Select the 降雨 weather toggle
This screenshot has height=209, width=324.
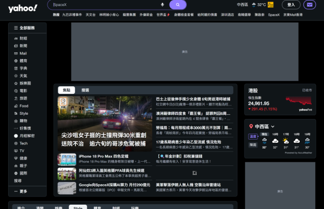[x=253, y=145]
